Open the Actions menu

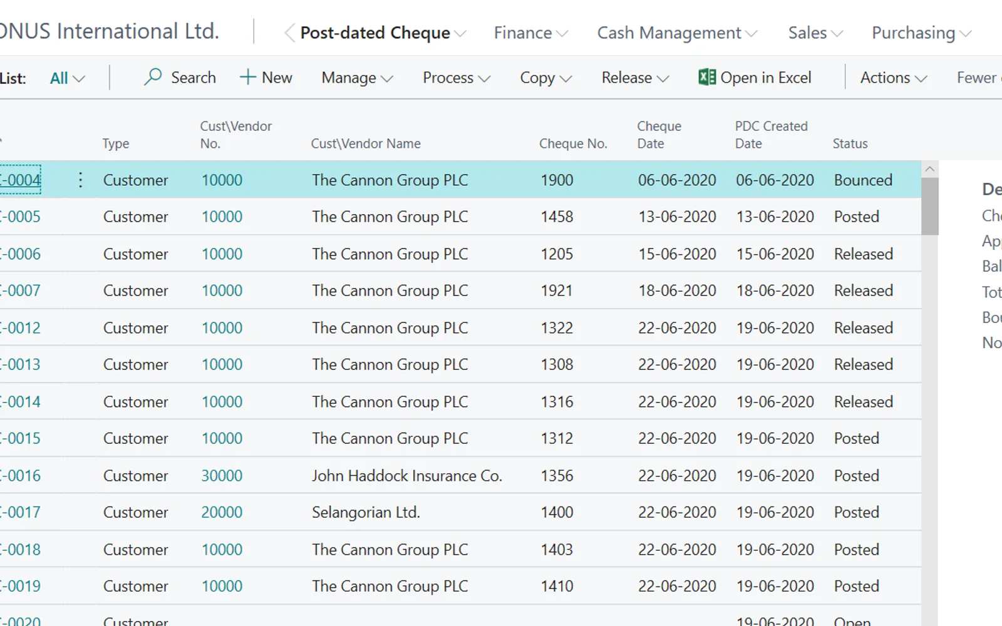tap(894, 78)
